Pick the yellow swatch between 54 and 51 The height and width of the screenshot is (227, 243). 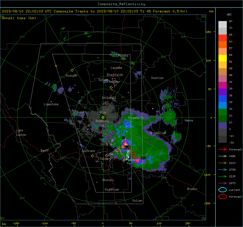[222, 58]
